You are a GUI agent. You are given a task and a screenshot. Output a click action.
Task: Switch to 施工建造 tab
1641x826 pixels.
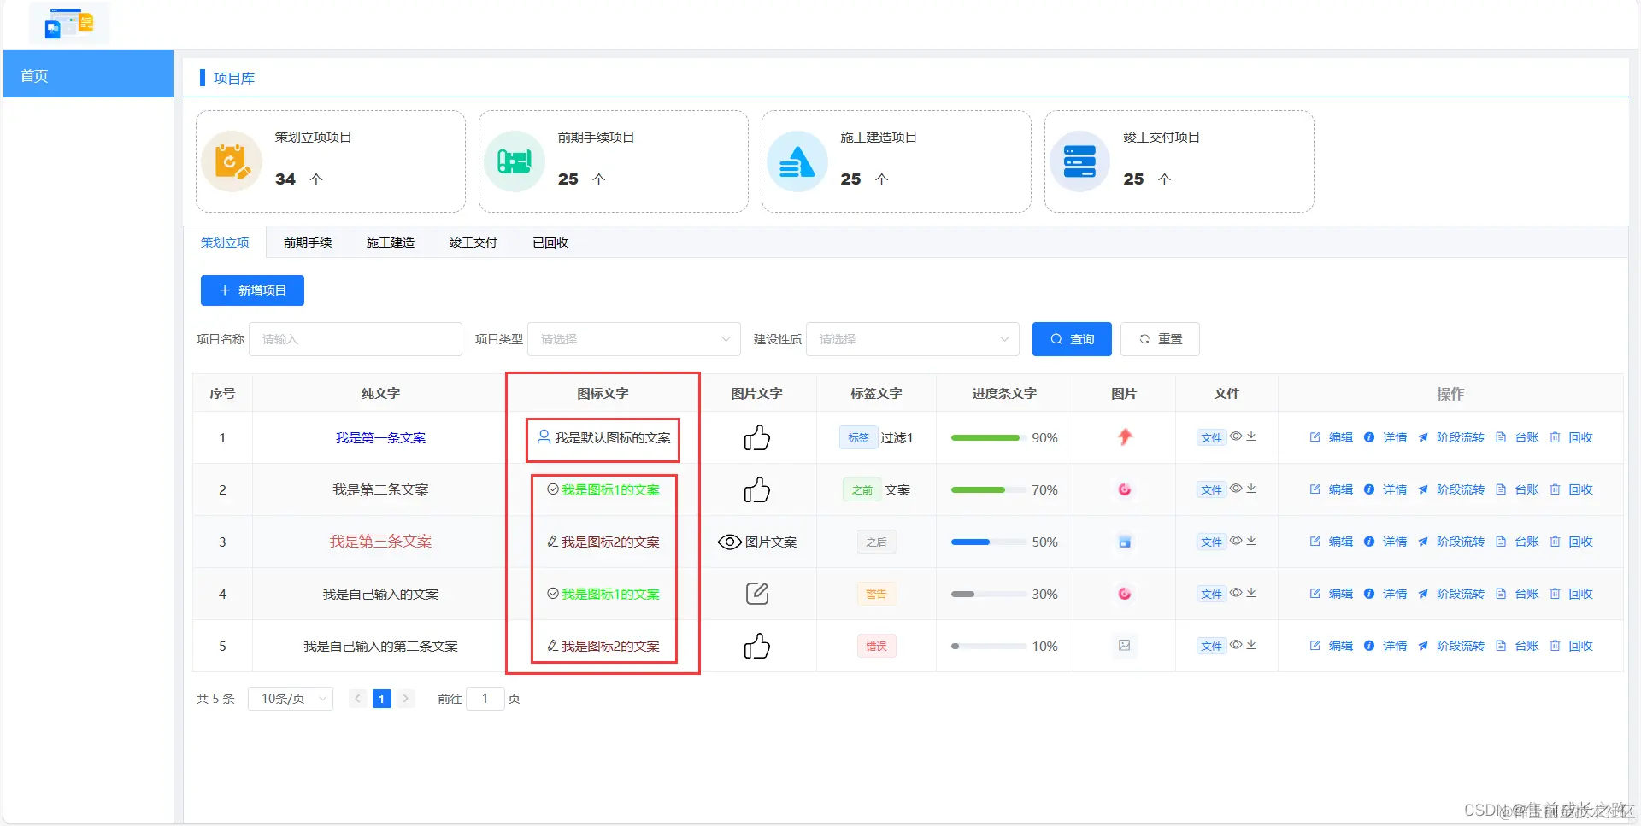391,243
